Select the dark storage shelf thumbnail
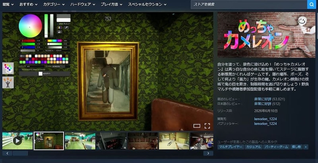318x163 pixels. click(111, 141)
